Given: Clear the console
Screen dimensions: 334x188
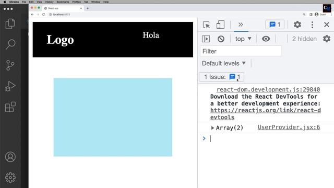Looking at the screenshot, I should coord(221,39).
